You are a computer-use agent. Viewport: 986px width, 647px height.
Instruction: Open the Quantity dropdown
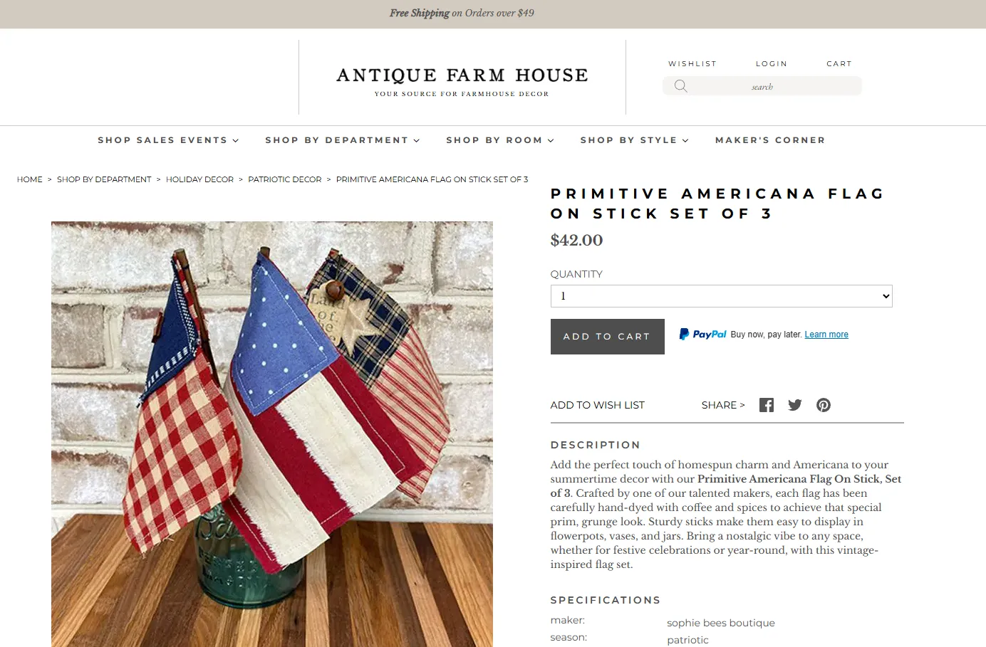(721, 296)
